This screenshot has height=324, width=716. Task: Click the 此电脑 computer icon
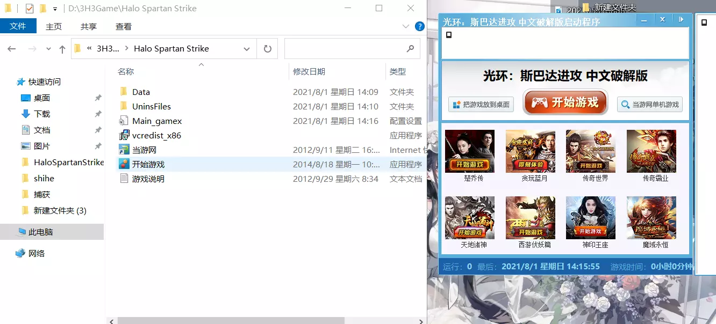coord(22,232)
